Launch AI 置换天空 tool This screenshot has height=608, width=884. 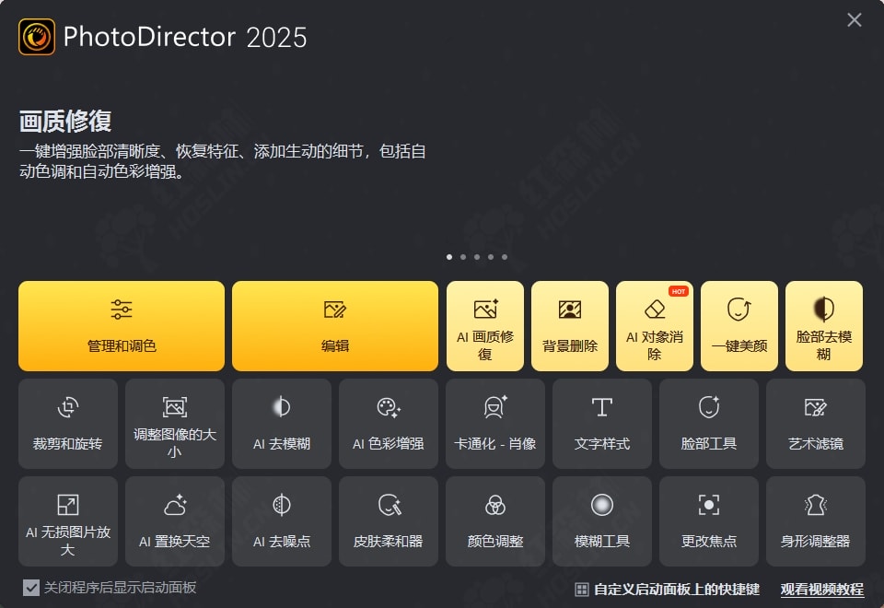175,521
